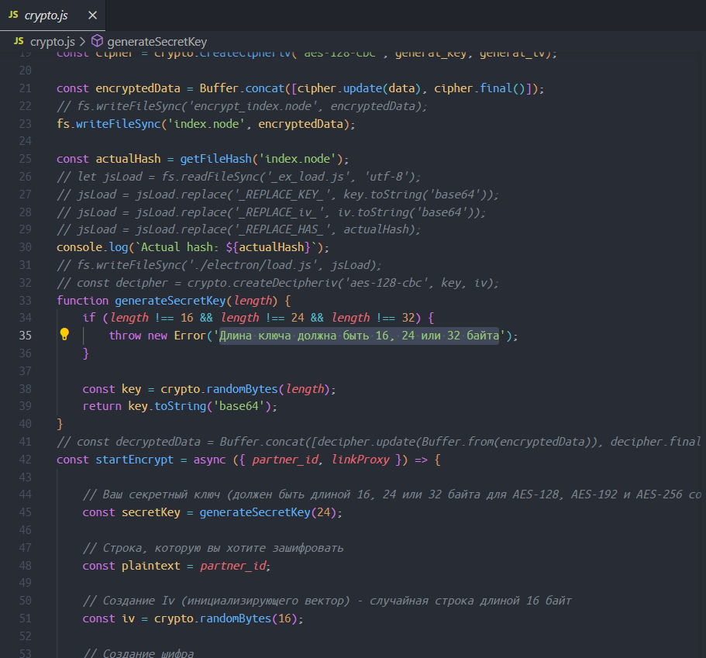Click the commented decryptedData line 41
Screen dimensions: 706x658
379,442
